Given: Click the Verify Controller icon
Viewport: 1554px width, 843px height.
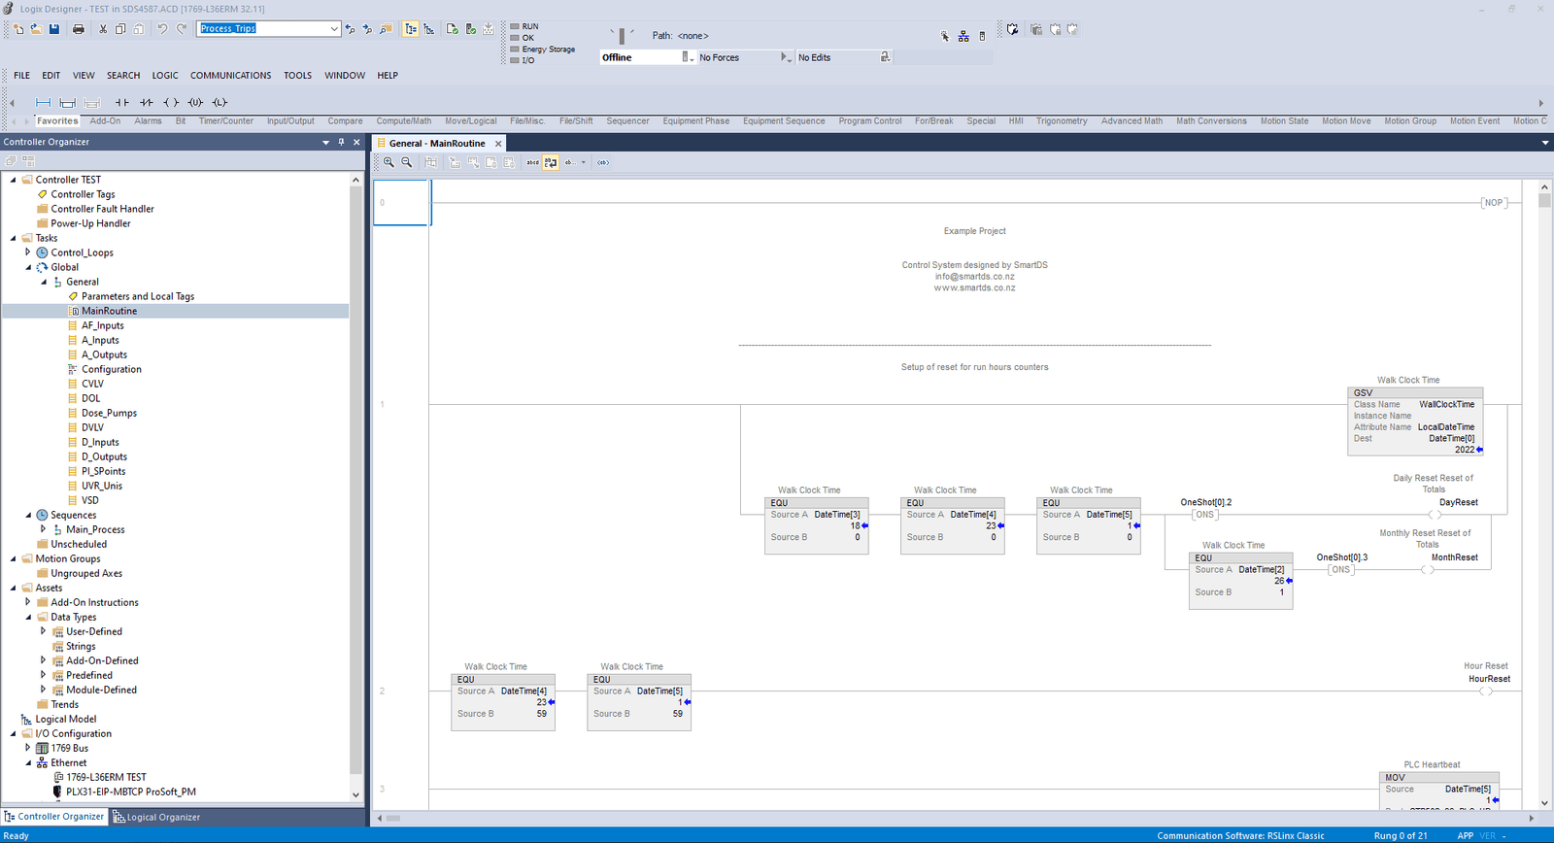Looking at the screenshot, I should [471, 29].
